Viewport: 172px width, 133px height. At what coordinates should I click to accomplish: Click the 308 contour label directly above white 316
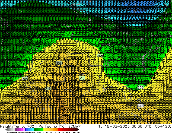pos(141,87)
